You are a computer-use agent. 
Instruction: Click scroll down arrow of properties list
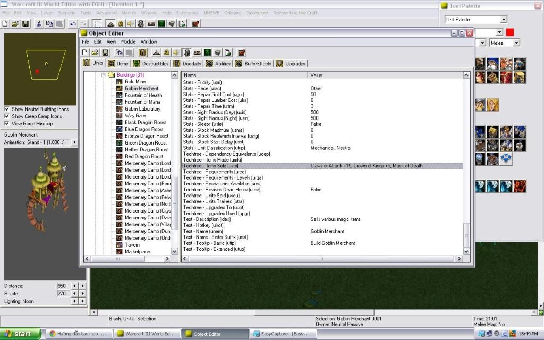click(x=466, y=251)
